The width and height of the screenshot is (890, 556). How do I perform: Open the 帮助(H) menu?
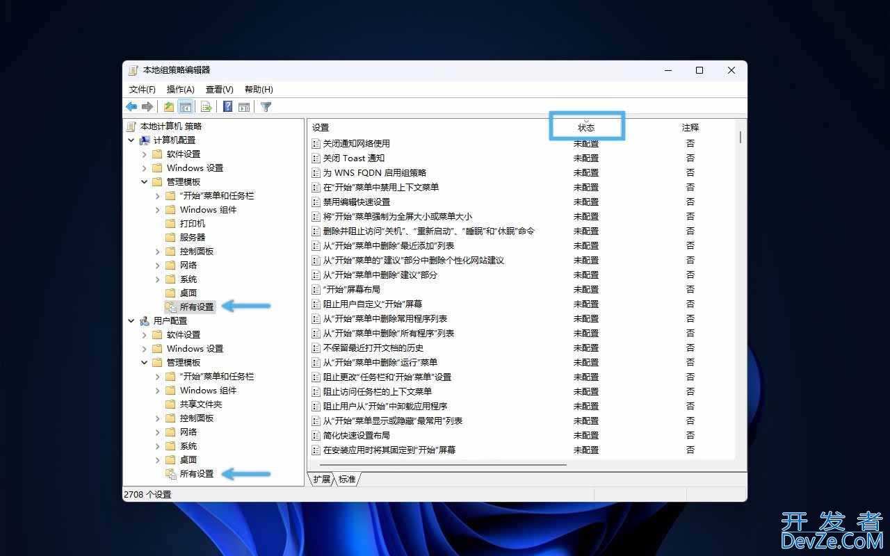pyautogui.click(x=259, y=90)
